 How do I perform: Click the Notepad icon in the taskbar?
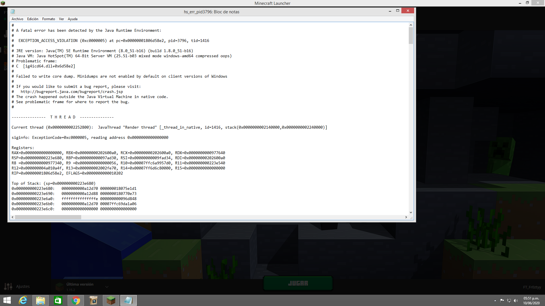point(129,300)
